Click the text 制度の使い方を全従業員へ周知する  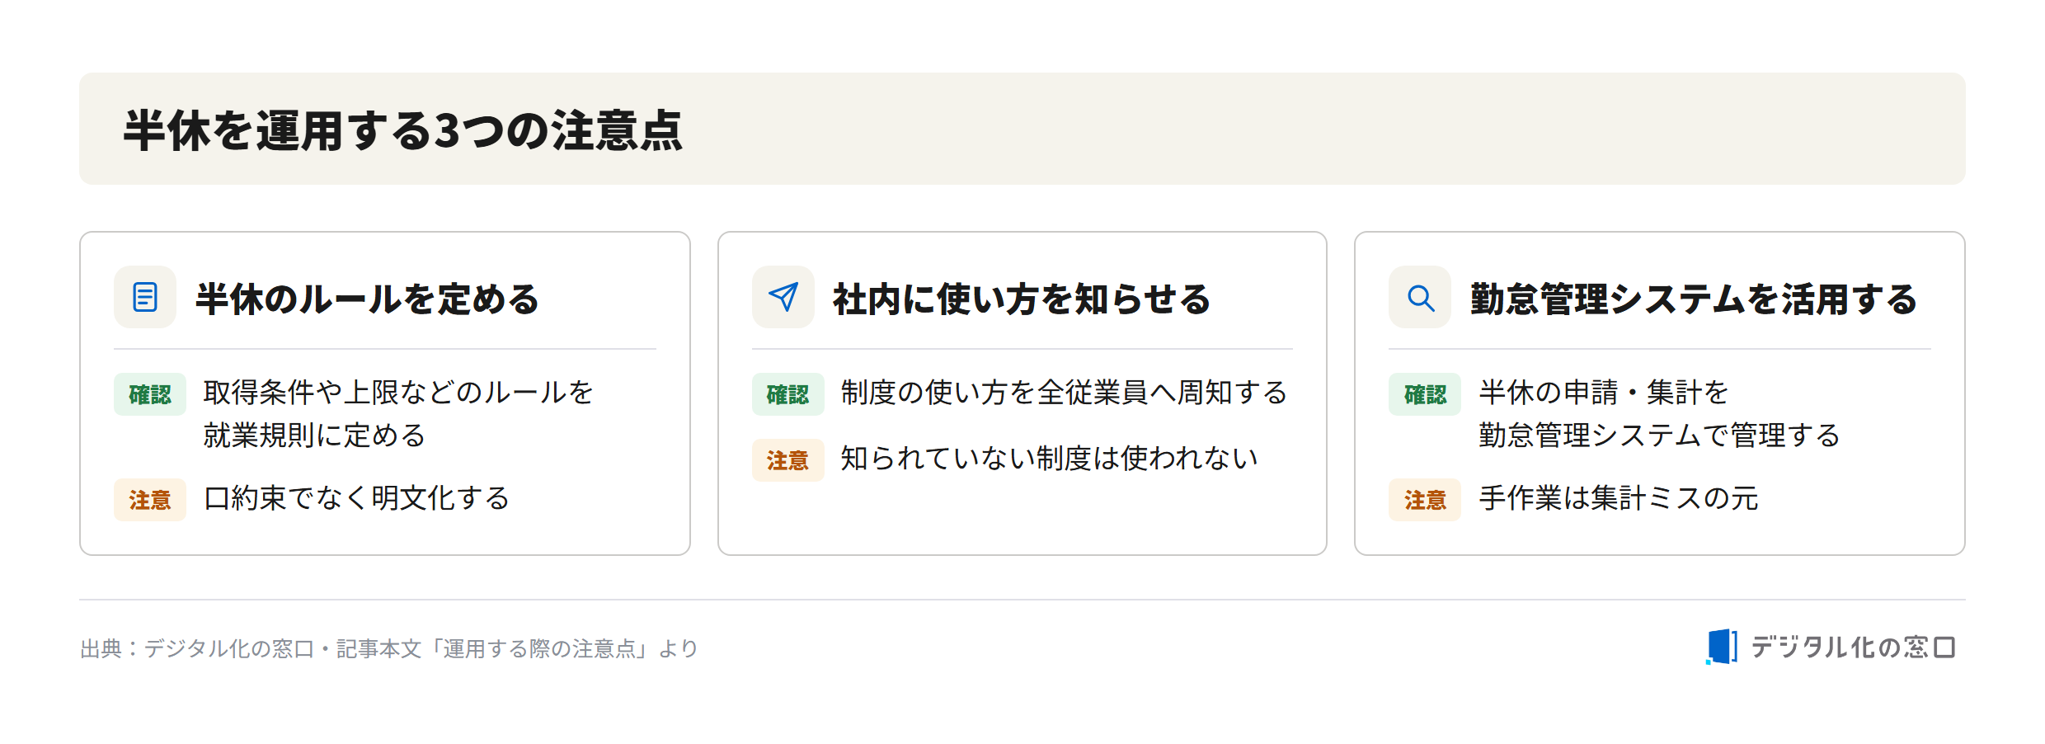(1065, 393)
